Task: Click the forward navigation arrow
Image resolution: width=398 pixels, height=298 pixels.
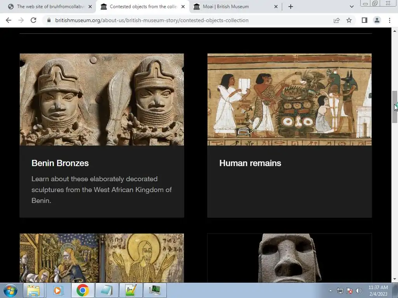Action: point(21,20)
